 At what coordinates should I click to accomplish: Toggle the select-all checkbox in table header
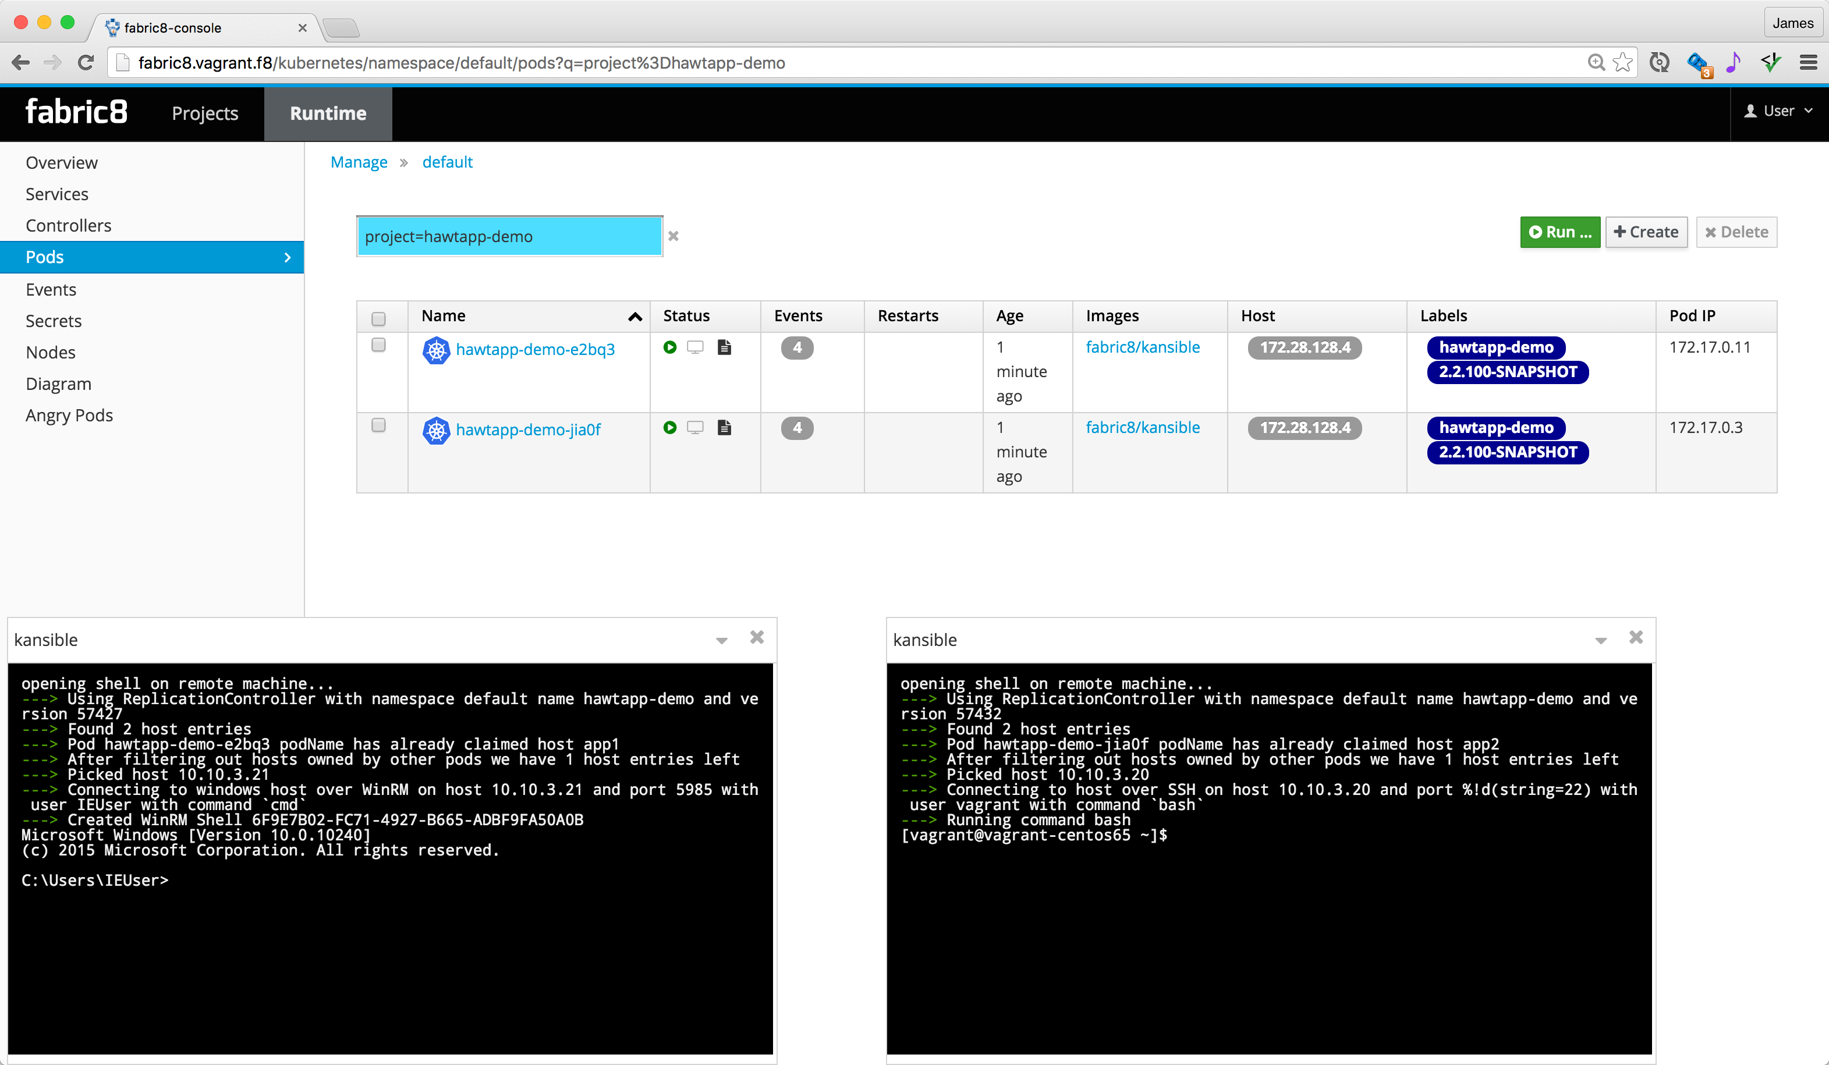point(378,319)
